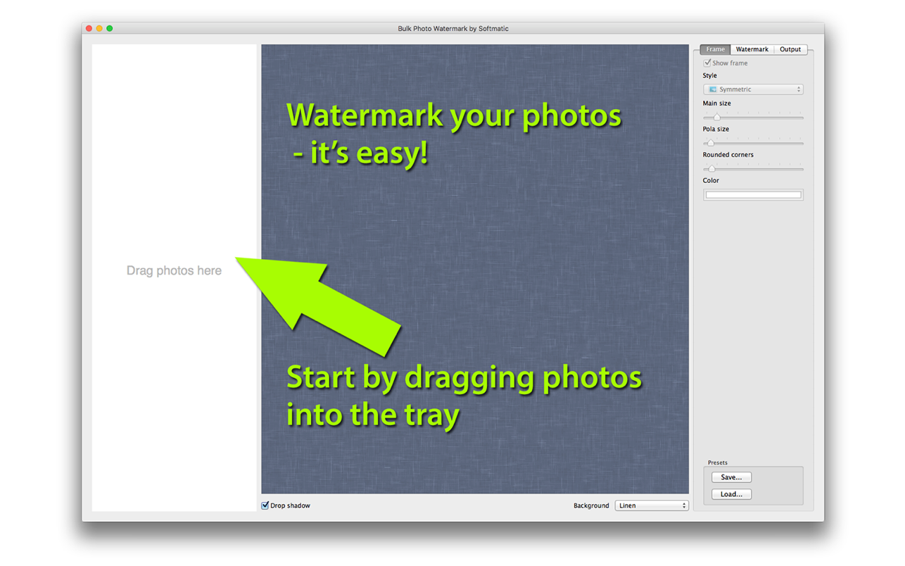Click the Load... preset button
This screenshot has height=566, width=905.
(731, 494)
